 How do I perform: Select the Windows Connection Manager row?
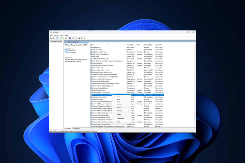tap(127, 79)
